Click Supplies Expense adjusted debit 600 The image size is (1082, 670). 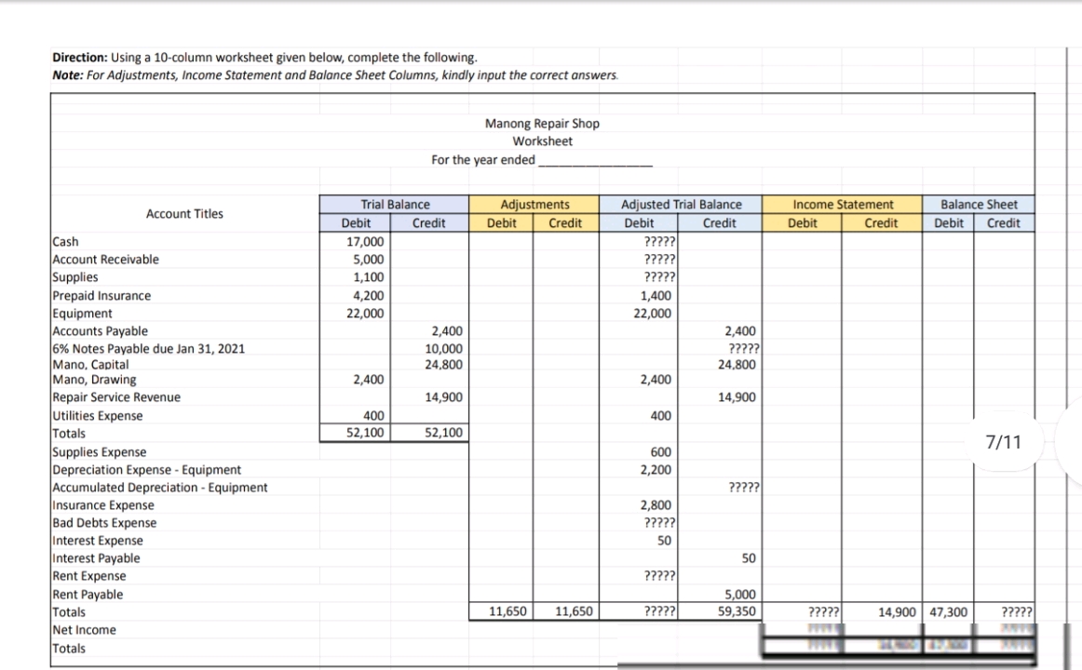click(660, 452)
